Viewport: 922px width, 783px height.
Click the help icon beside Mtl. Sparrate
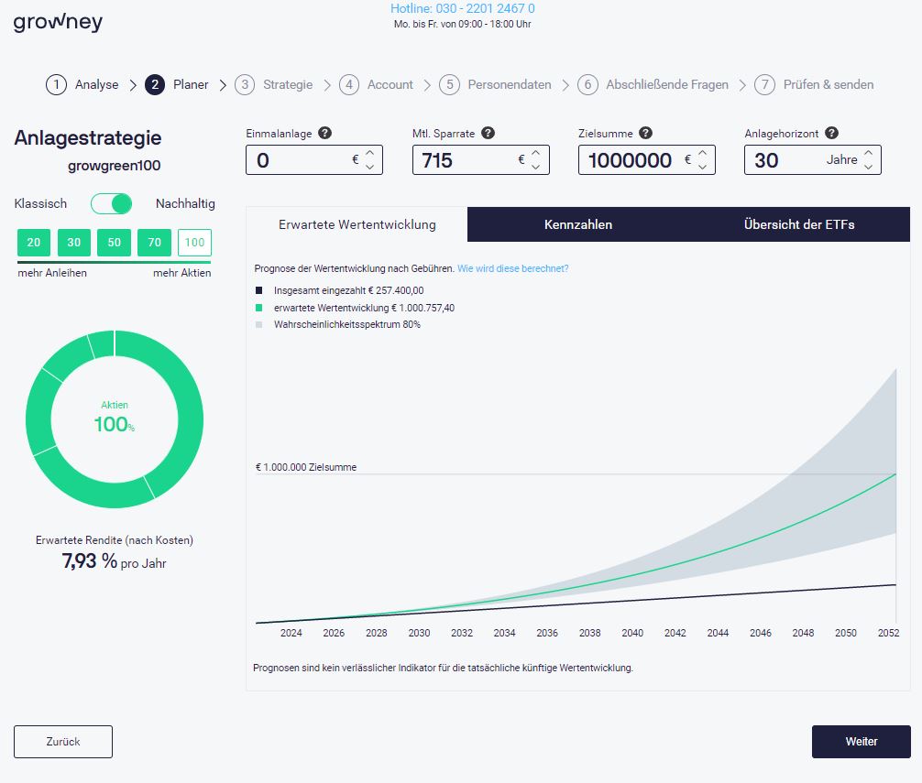click(488, 134)
